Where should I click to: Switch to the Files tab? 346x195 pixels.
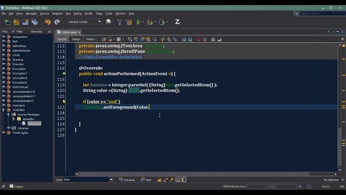click(x=19, y=31)
